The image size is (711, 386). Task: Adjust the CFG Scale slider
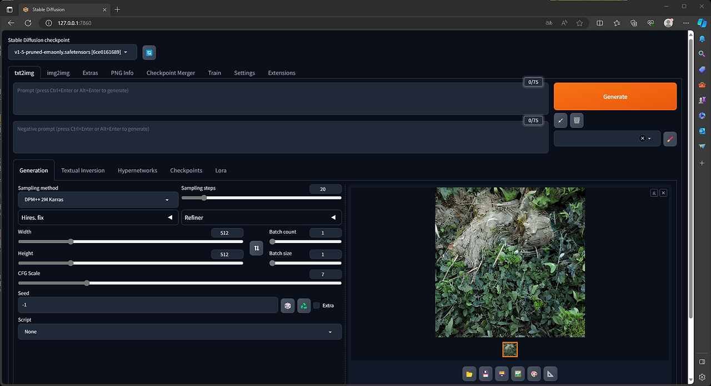pyautogui.click(x=87, y=283)
